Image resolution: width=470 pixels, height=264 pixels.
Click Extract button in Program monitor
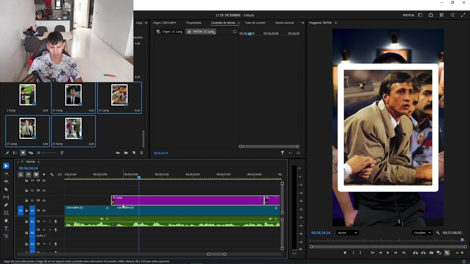(423, 253)
